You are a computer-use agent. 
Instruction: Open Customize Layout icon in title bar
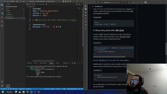coord(70,1)
